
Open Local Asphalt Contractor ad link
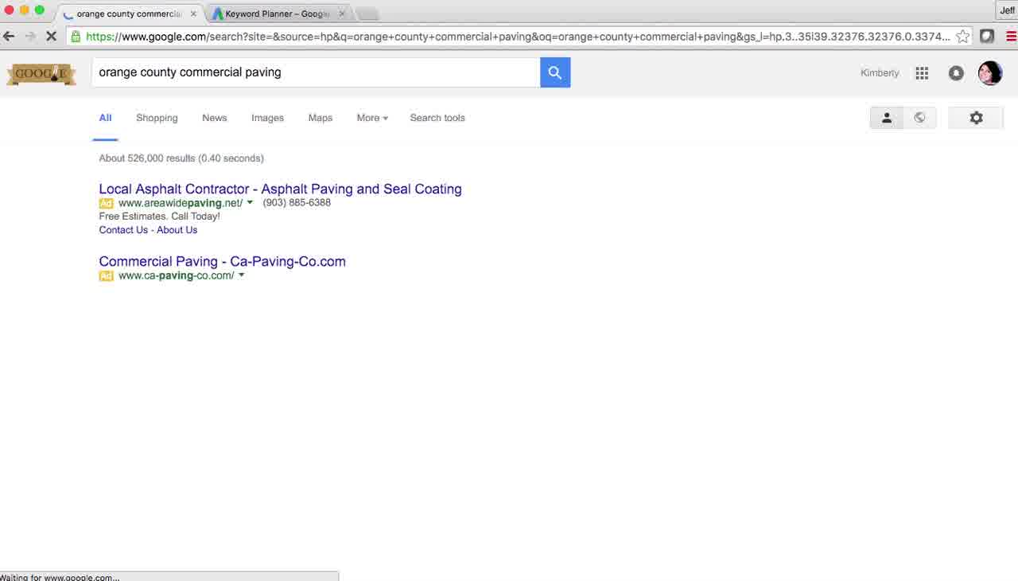[x=280, y=189]
